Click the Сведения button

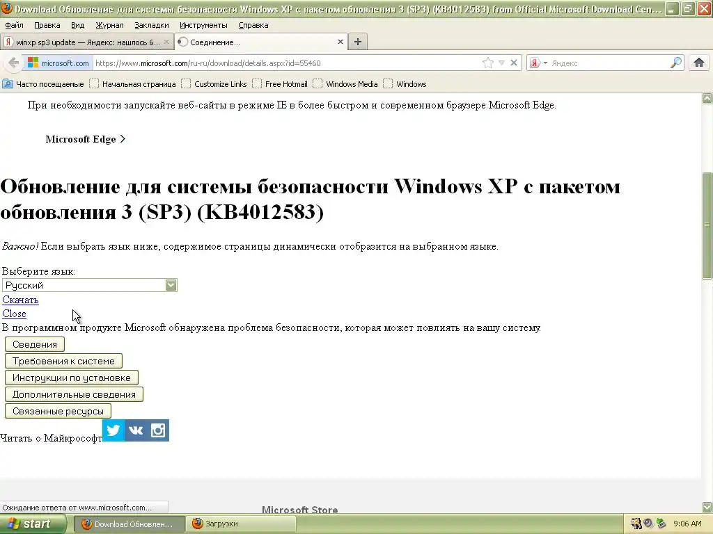pyautogui.click(x=35, y=344)
